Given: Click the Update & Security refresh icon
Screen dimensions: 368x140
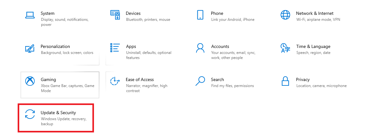Looking at the screenshot, I should coord(30,114).
